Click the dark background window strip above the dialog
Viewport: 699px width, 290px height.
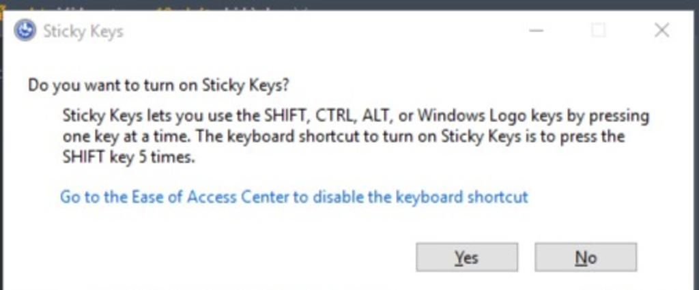(349, 5)
